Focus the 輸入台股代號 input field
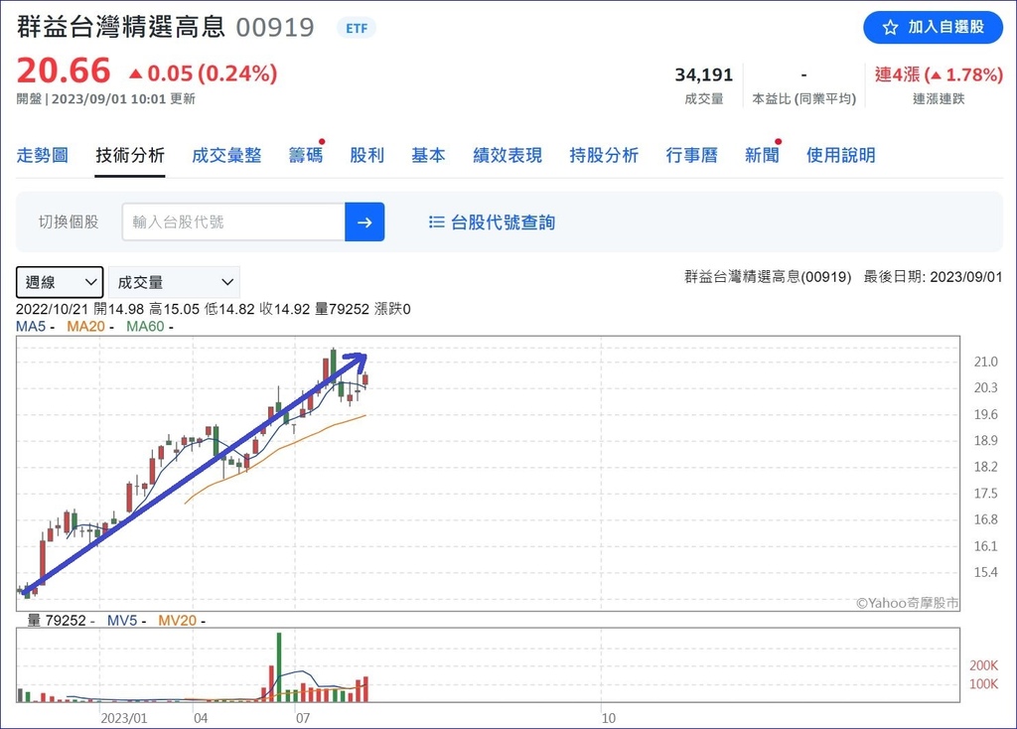The image size is (1017, 729). click(233, 221)
